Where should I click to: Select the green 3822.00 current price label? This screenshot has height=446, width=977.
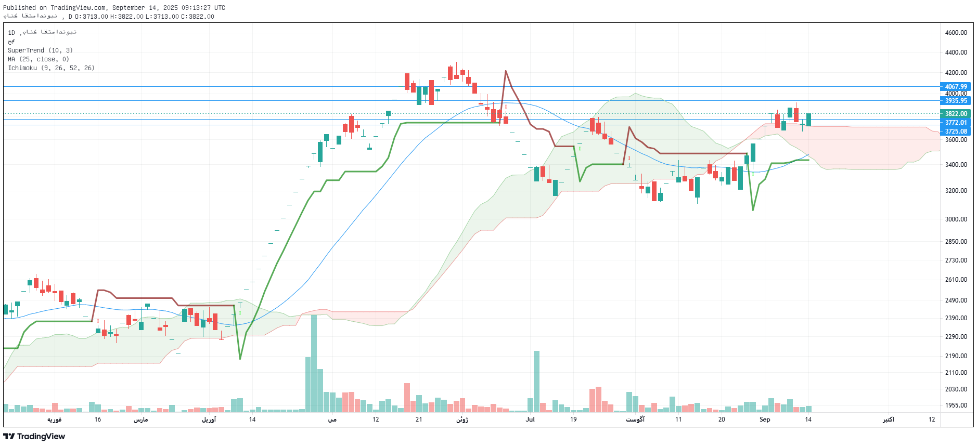tap(955, 114)
